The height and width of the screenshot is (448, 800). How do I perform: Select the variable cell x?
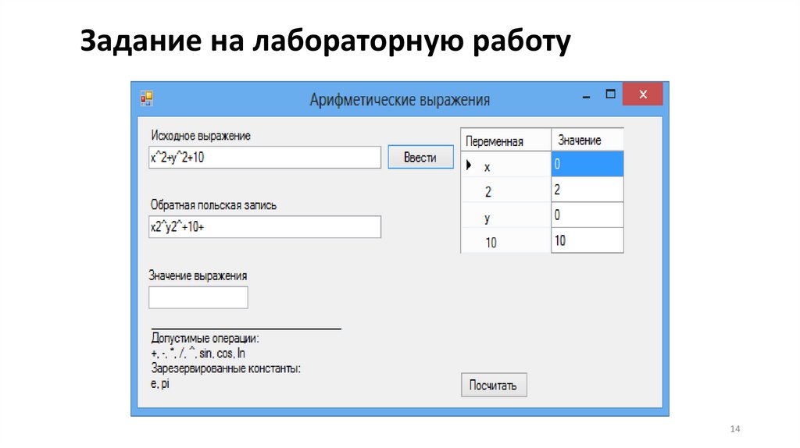click(x=505, y=164)
